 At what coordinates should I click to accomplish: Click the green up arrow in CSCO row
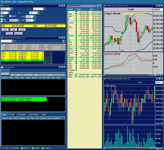tap(76, 22)
